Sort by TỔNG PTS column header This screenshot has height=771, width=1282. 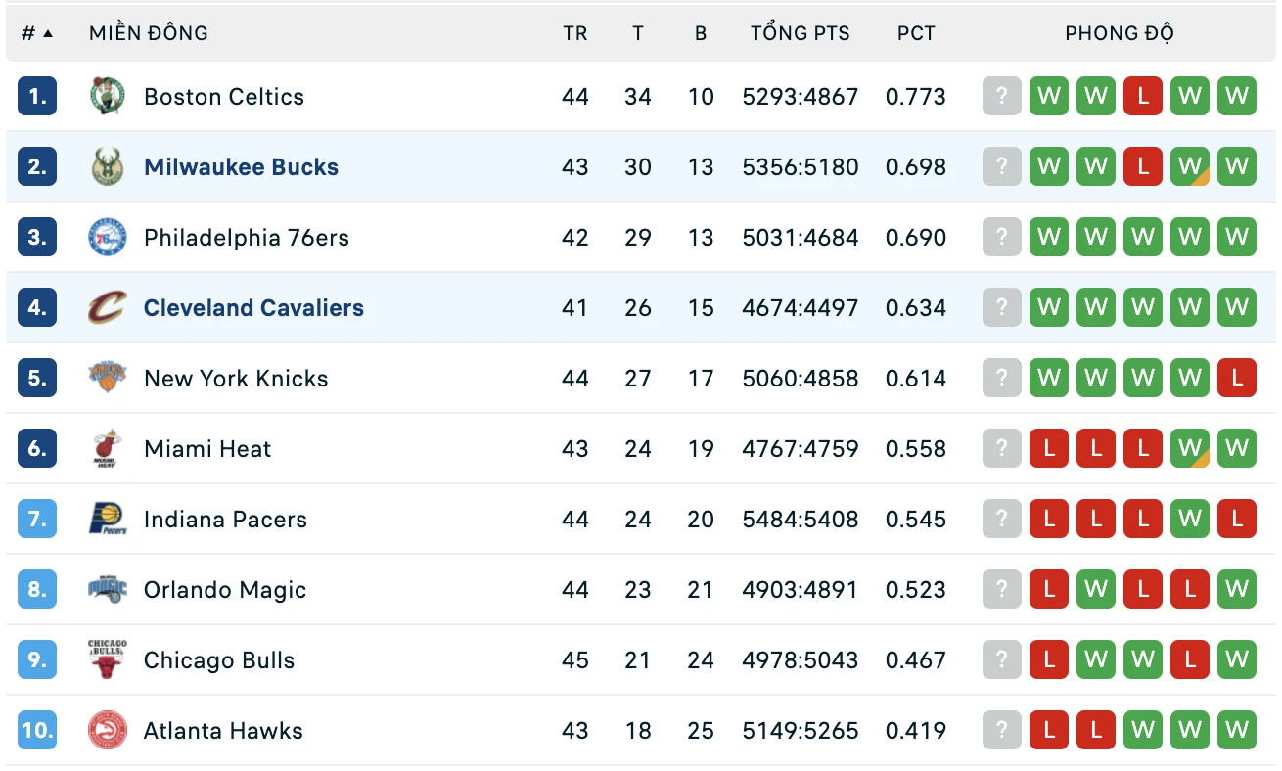coord(801,33)
